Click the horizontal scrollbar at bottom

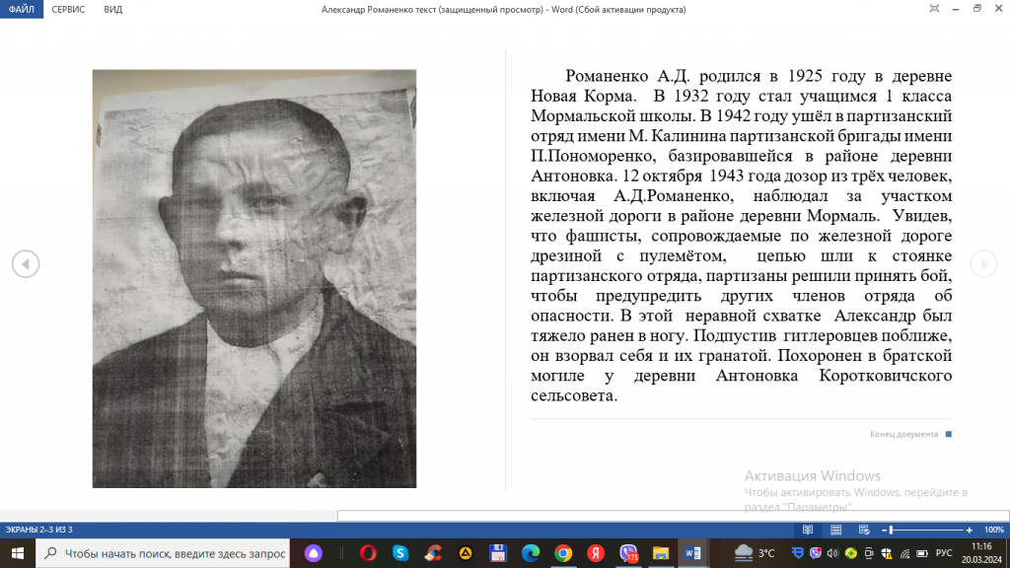pos(673,516)
